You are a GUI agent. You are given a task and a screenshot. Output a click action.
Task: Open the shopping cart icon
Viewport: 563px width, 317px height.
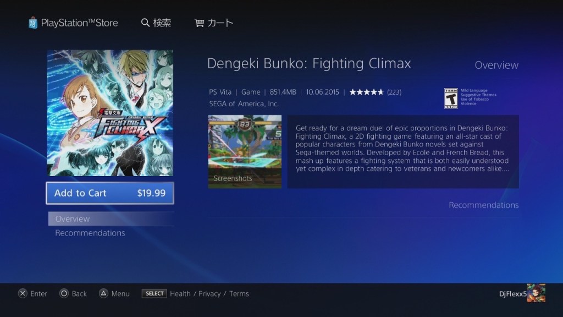(199, 23)
